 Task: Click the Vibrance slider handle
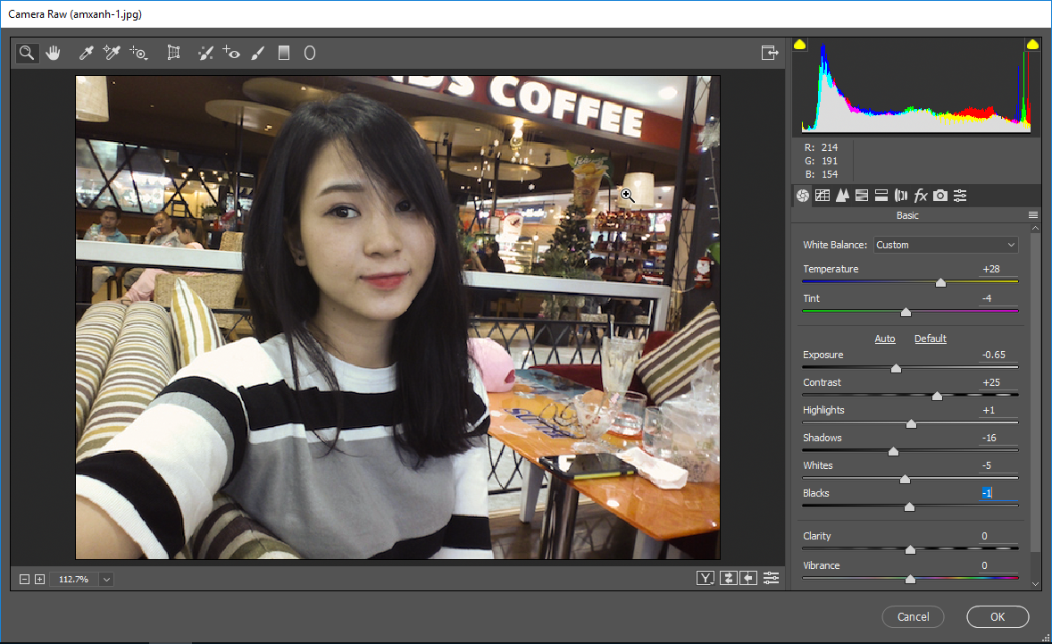pyautogui.click(x=910, y=580)
